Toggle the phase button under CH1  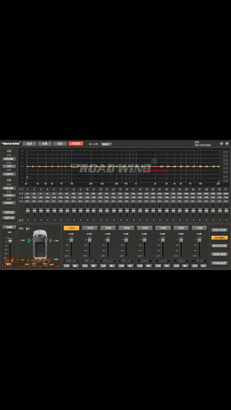(67, 266)
